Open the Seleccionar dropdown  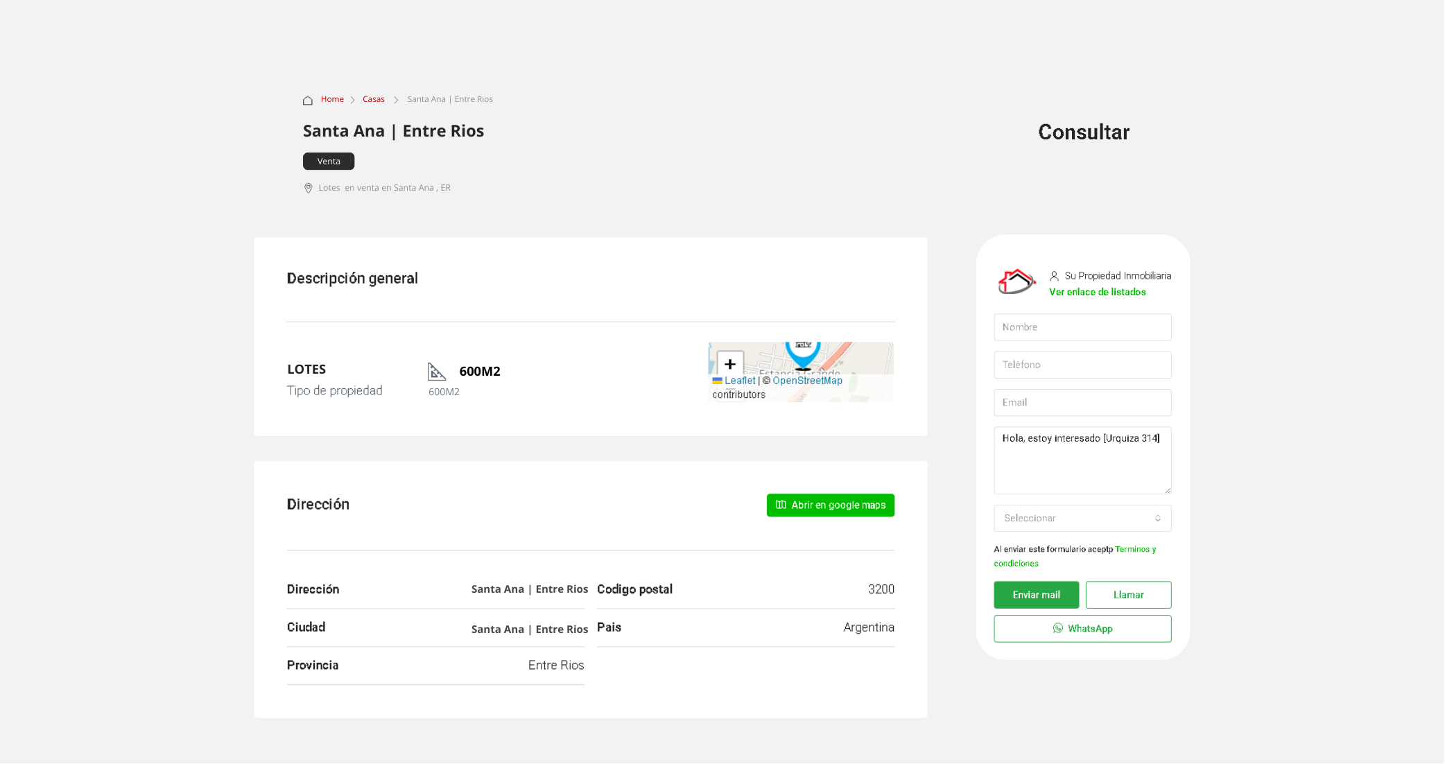tap(1082, 518)
